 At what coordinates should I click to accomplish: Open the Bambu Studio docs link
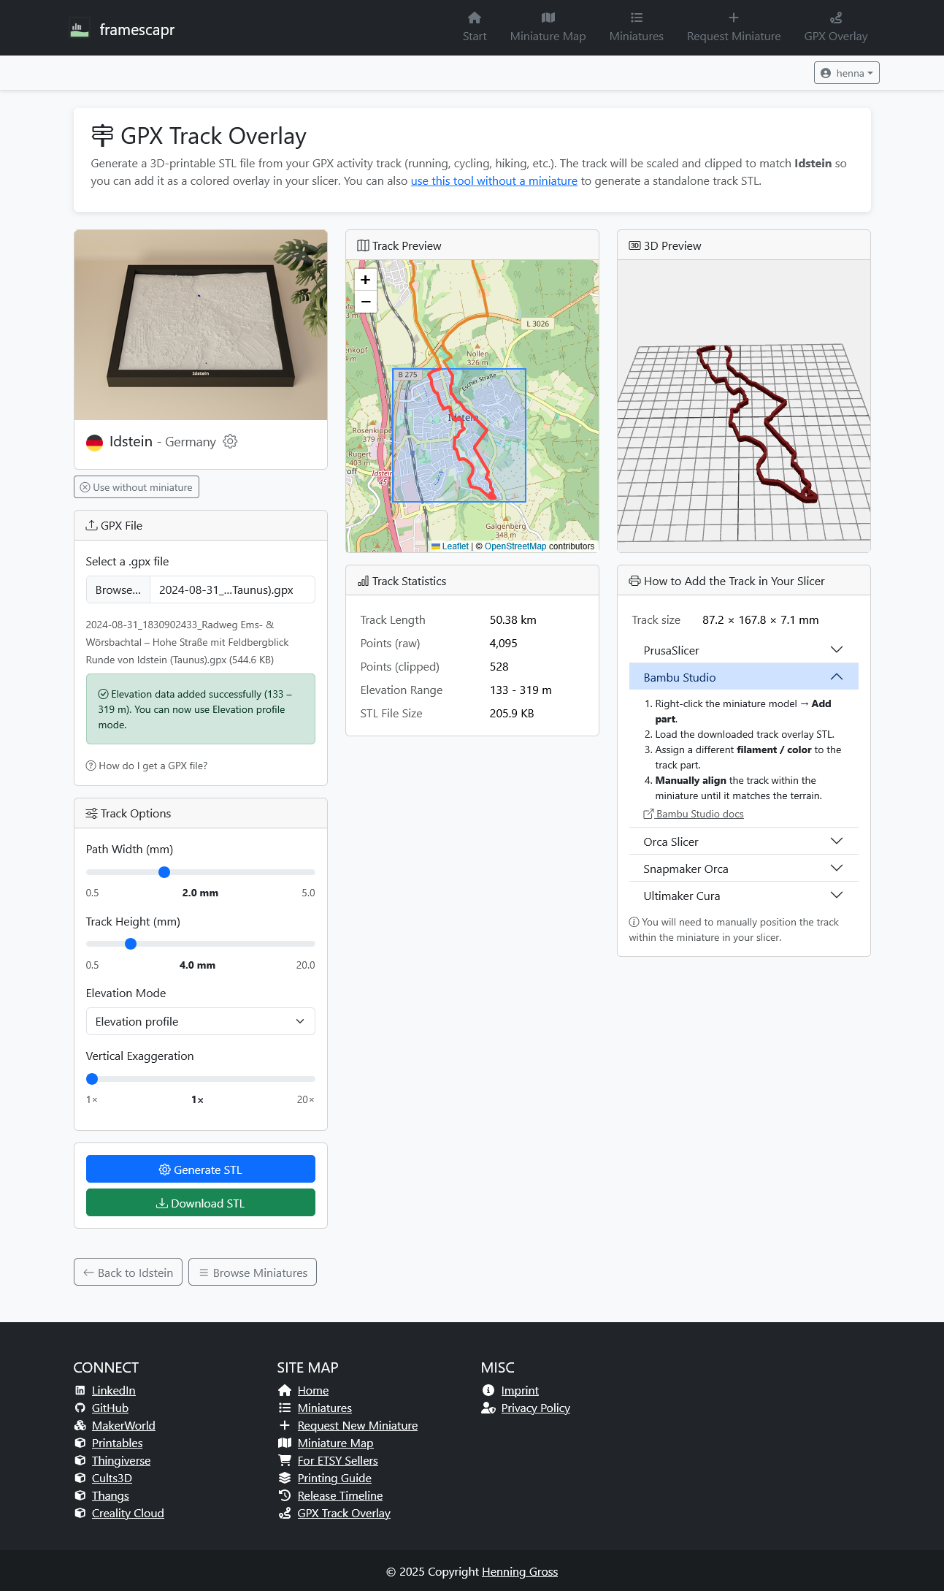pos(694,814)
